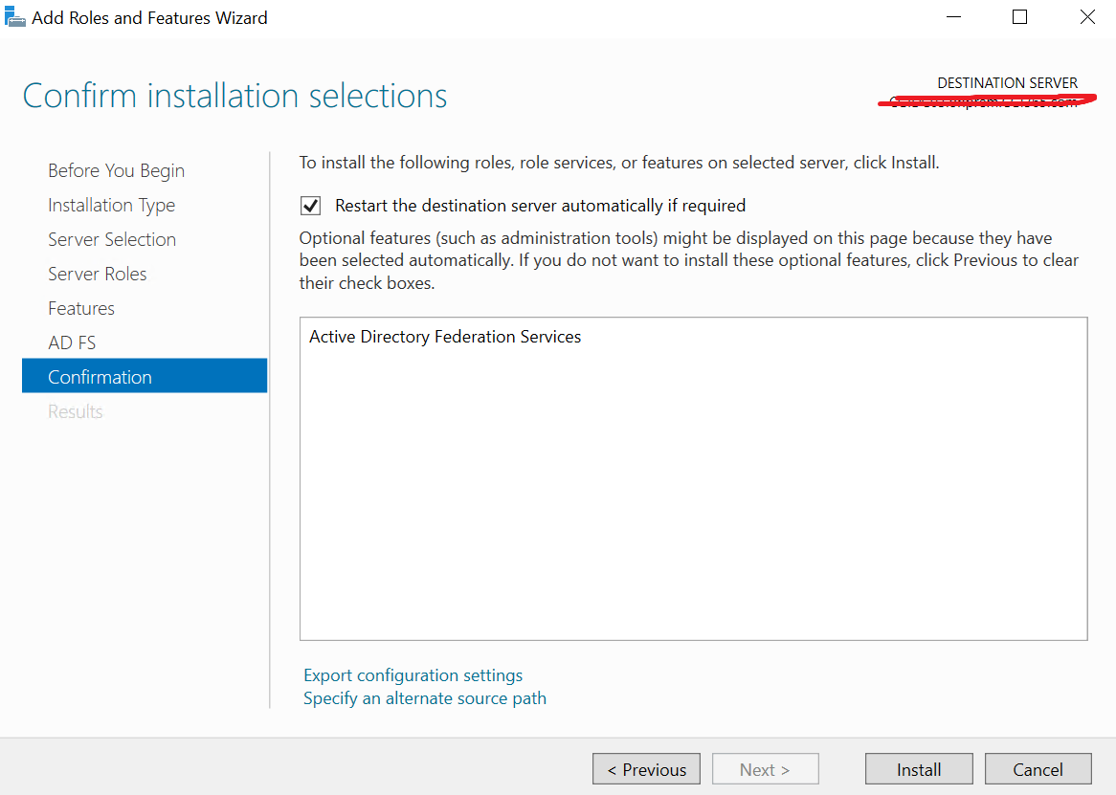Image resolution: width=1116 pixels, height=795 pixels.
Task: Minimize the Add Roles and Features Wizard
Action: coord(953,17)
